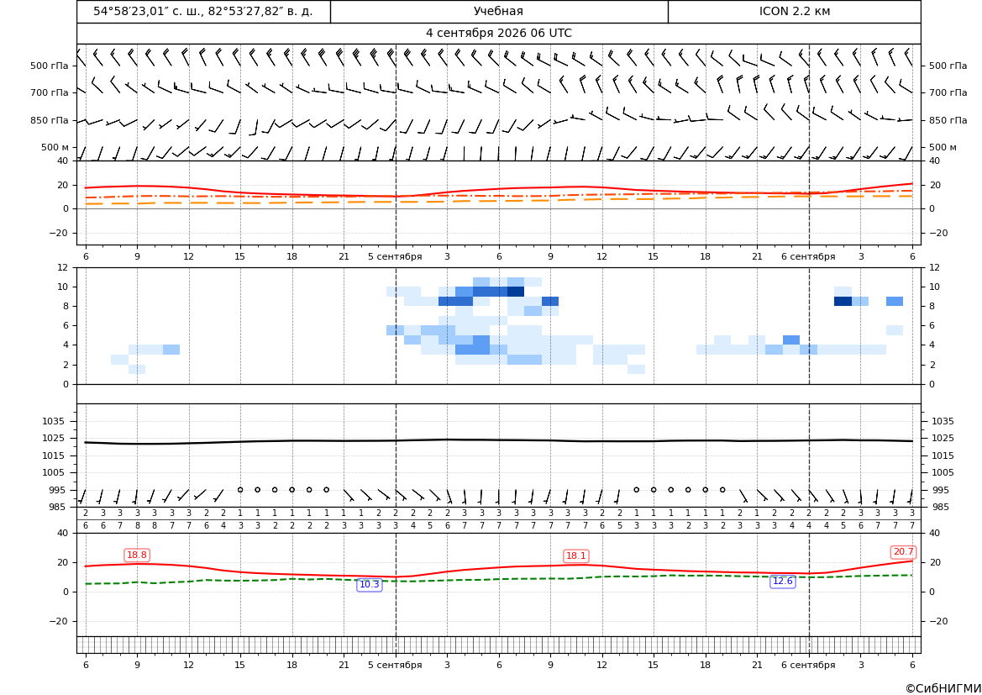Select the 'Учебная' station title
The width and height of the screenshot is (982, 695).
coord(498,11)
